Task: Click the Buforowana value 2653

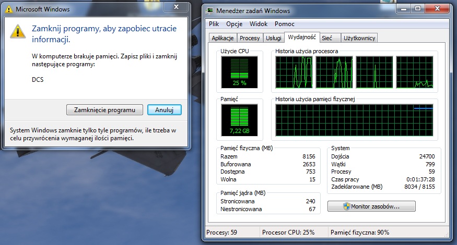Action: pyautogui.click(x=309, y=164)
